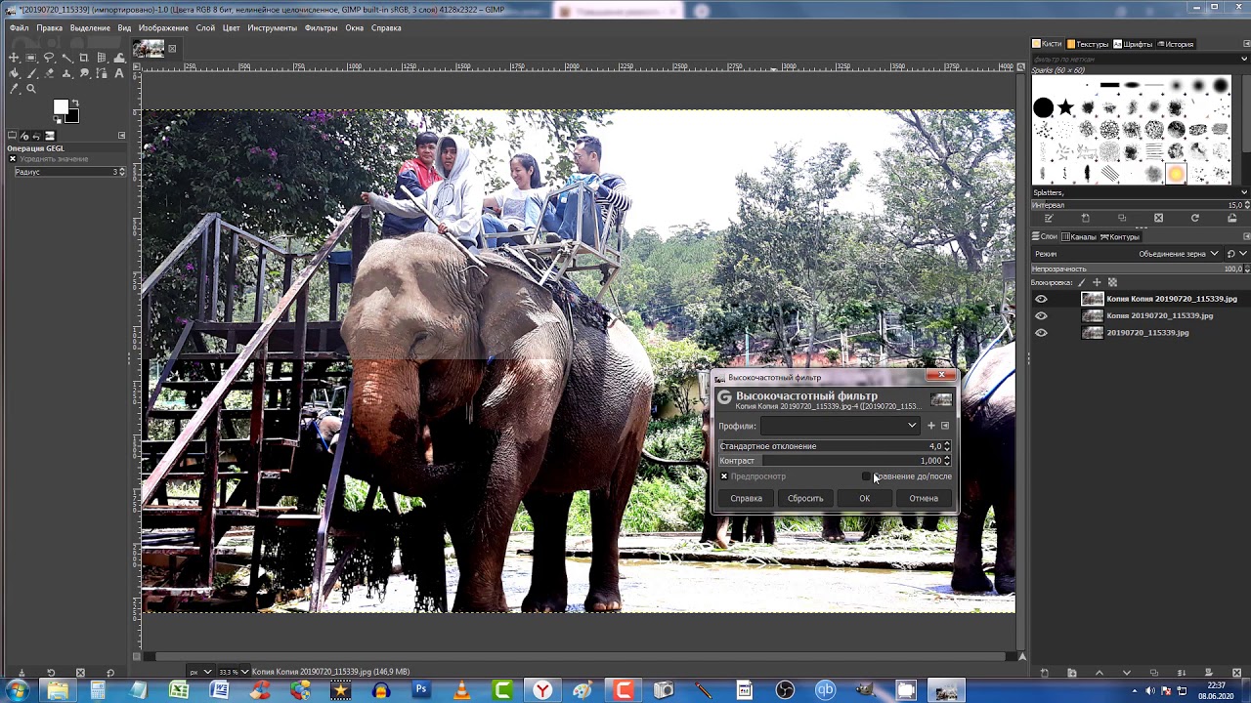Open the Профили presets dropdown
The width and height of the screenshot is (1251, 703).
(841, 426)
